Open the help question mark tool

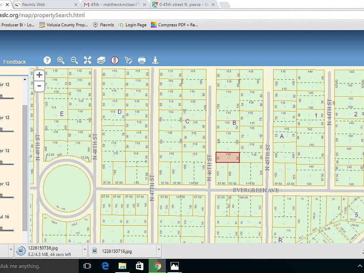click(47, 60)
